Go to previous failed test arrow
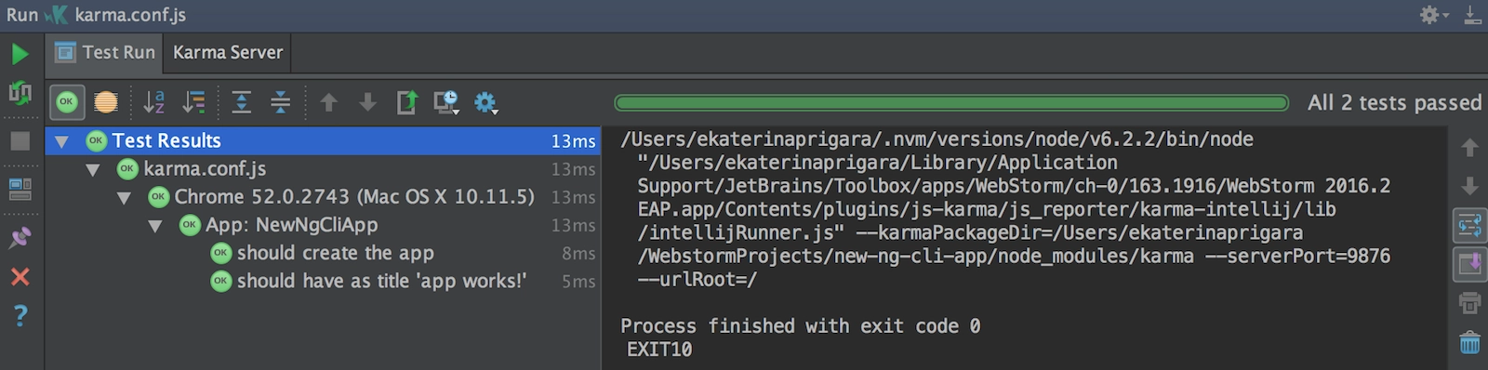This screenshot has width=1488, height=370. coord(328,102)
